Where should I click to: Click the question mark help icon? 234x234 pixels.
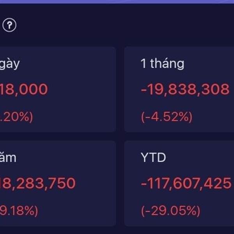10,26
